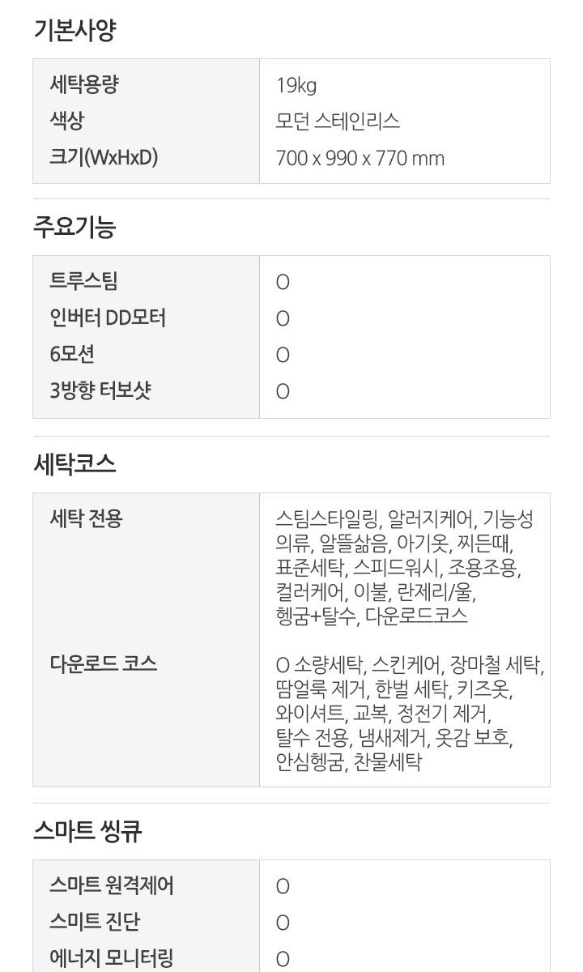The image size is (583, 972).
Task: Select the 스마트 원격제어 label
Action: 112,885
